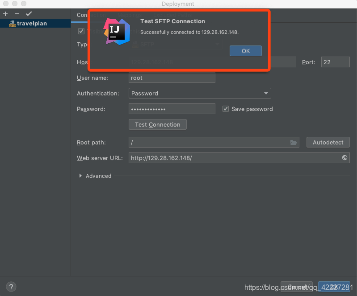
Task: Click the Test Connection button
Action: [158, 124]
